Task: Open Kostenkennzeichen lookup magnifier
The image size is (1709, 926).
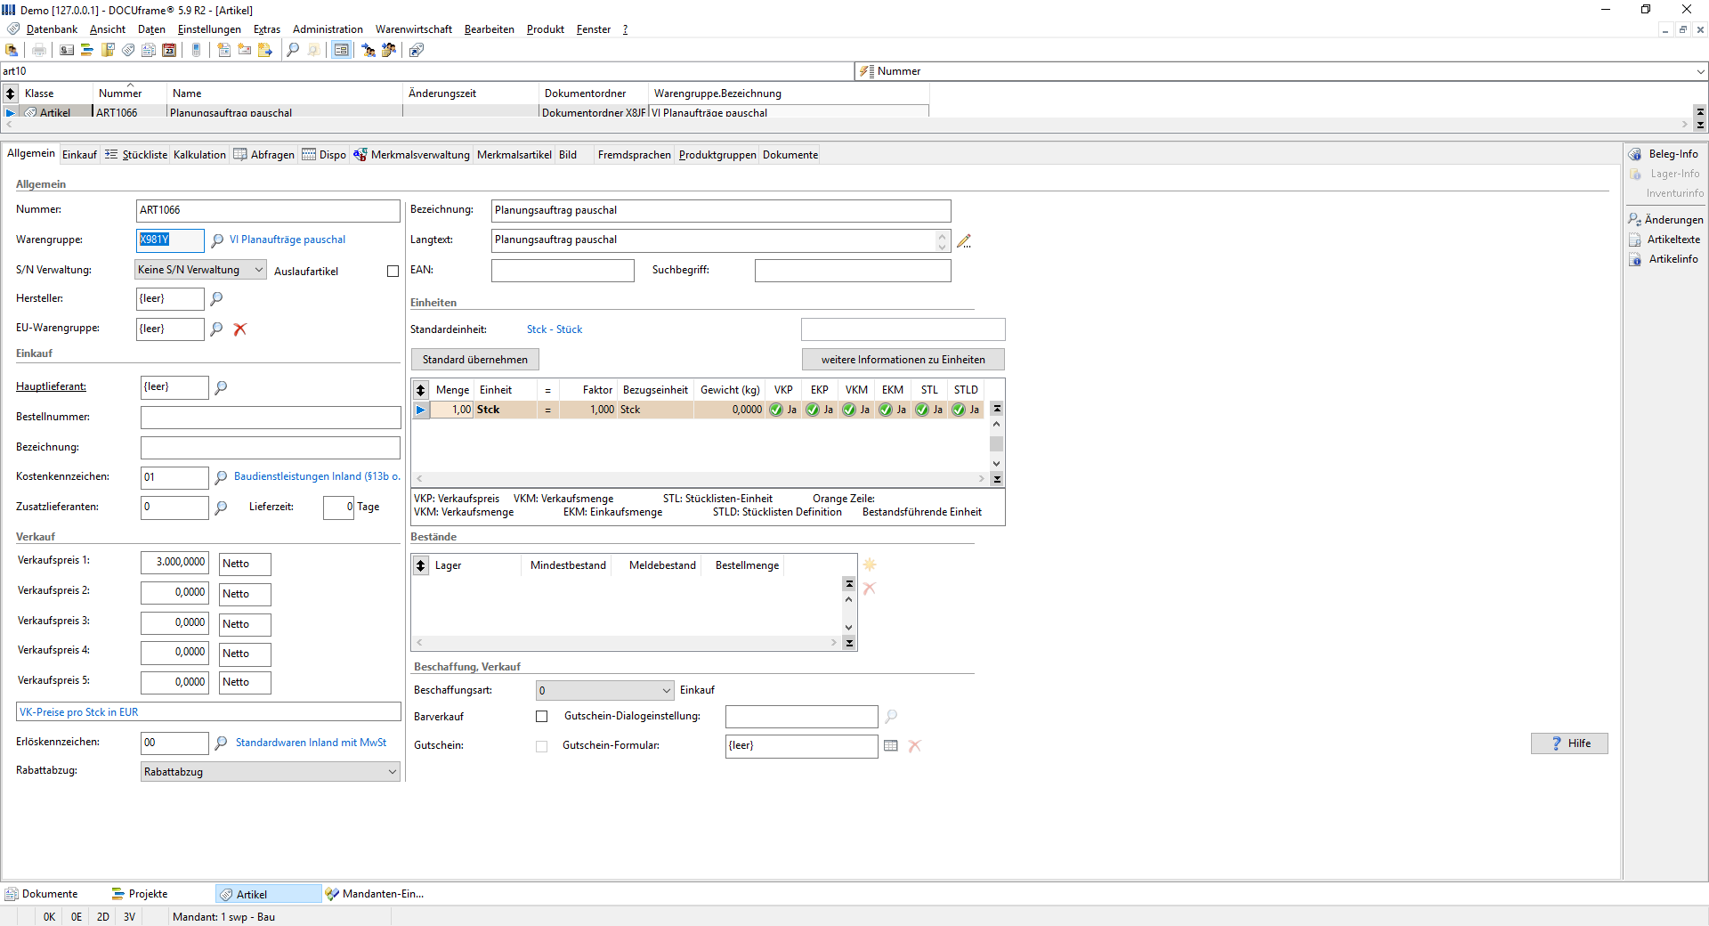Action: tap(221, 478)
